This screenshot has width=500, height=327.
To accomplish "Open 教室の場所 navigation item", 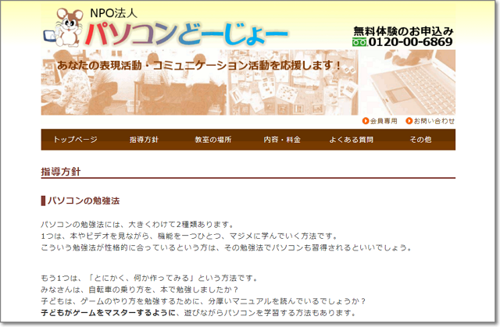I will (x=213, y=140).
